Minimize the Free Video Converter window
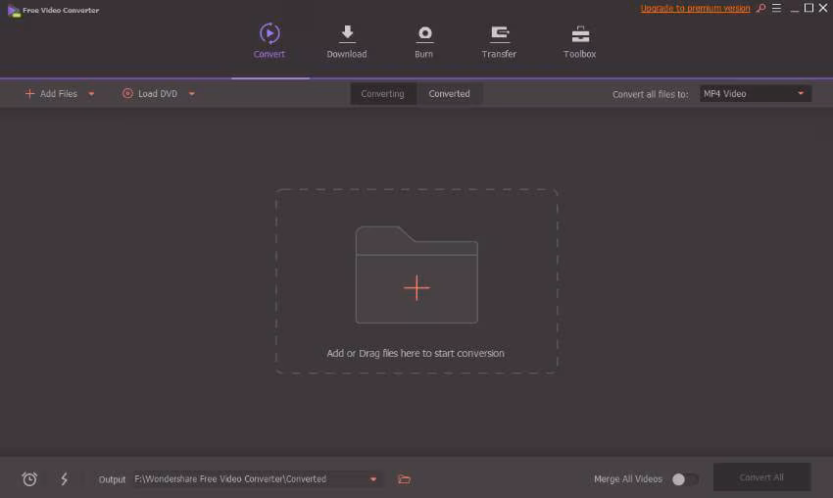833x498 pixels. pos(794,9)
